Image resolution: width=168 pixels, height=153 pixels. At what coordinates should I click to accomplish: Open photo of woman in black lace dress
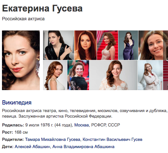click(78, 75)
